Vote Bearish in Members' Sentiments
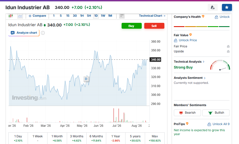This screenshot has height=144, width=239. [187, 113]
